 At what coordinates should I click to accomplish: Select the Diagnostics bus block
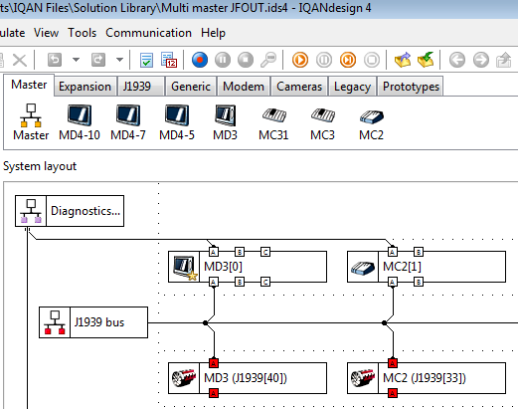click(70, 211)
